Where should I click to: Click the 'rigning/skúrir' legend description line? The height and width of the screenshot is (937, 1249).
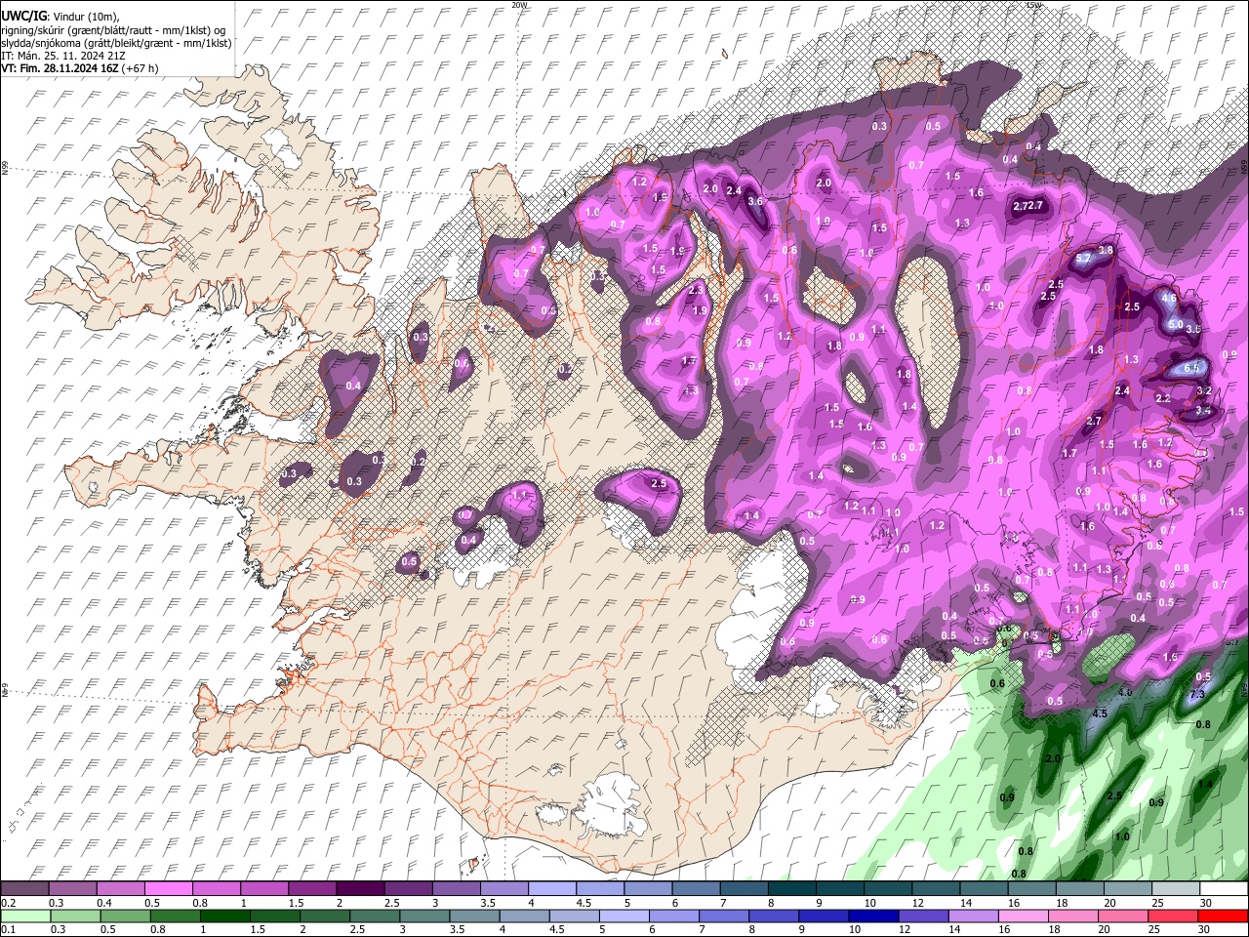pos(113,30)
